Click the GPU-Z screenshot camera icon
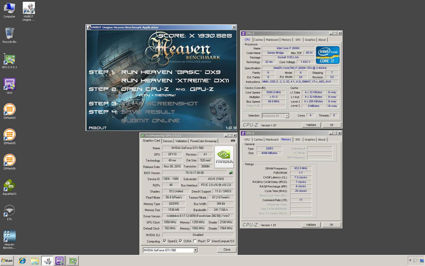The width and height of the screenshot is (425, 266). coord(233,141)
